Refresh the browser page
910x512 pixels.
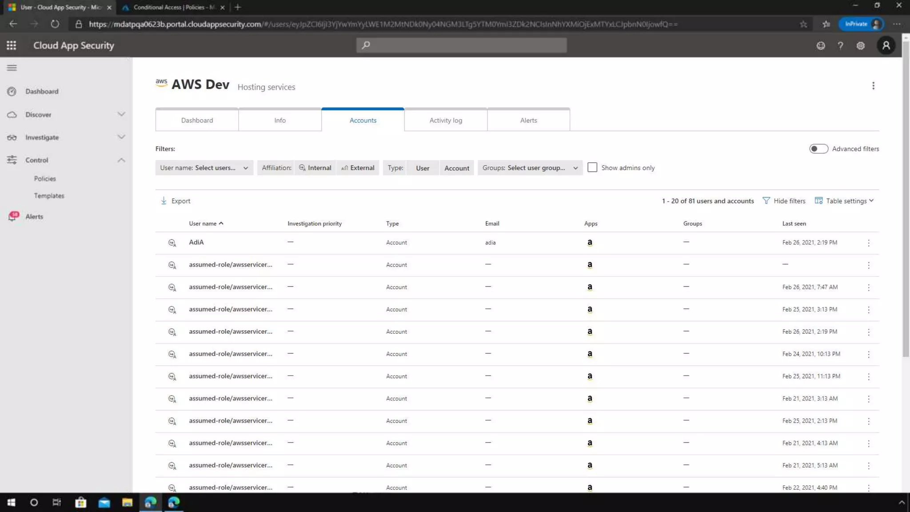[x=55, y=24]
